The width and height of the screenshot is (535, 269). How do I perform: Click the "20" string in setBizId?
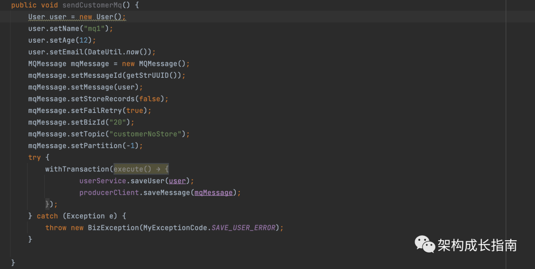(119, 122)
